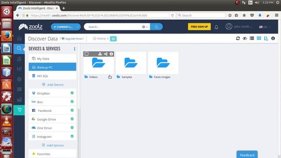The width and height of the screenshot is (281, 158).
Task: Click the Zoolz logo
Action: click(31, 27)
